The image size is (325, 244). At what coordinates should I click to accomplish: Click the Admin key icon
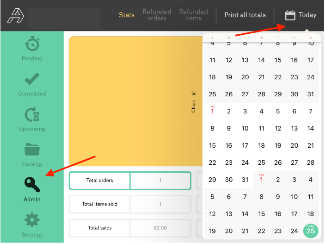[32, 185]
